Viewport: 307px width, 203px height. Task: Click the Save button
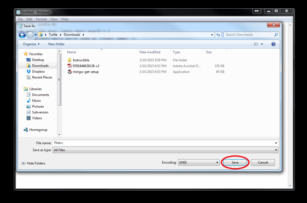(x=235, y=162)
